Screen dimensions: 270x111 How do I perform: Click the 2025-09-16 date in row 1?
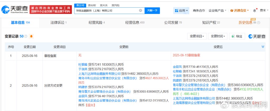pyautogui.click(x=30, y=56)
